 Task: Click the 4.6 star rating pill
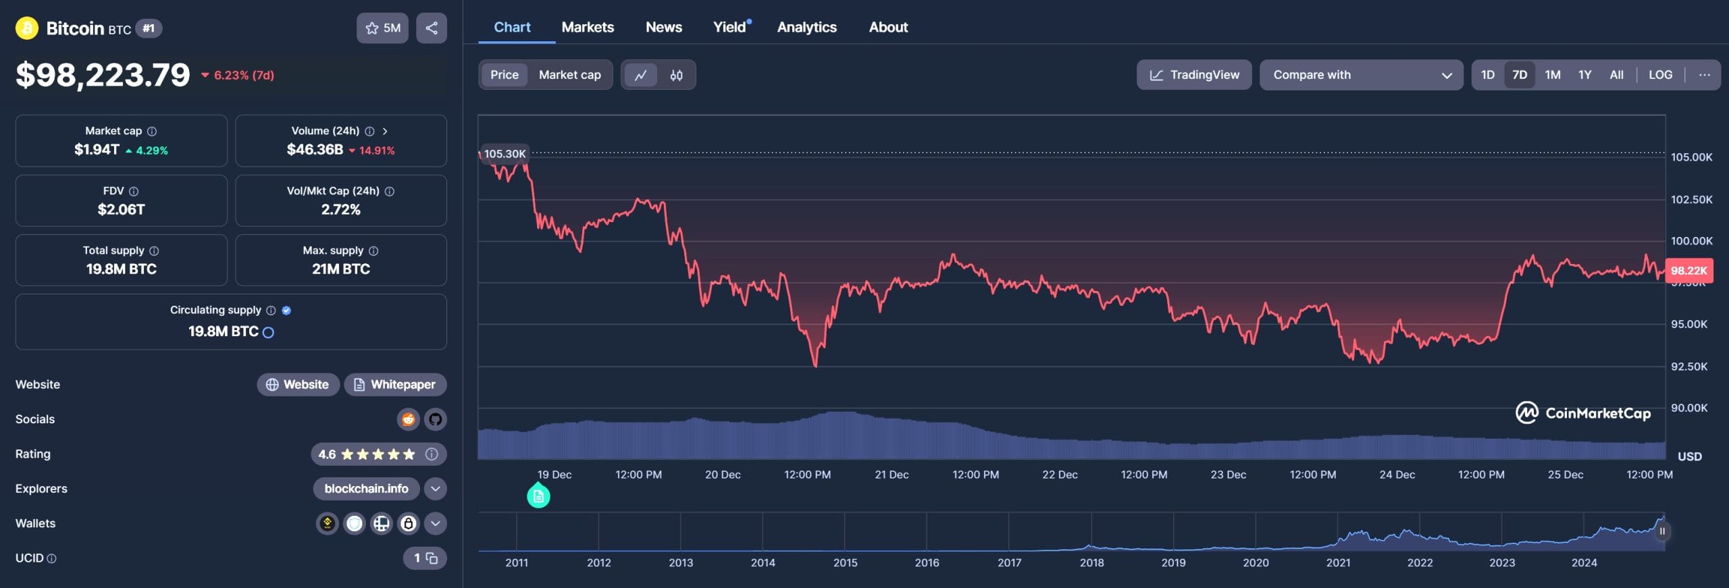(378, 454)
